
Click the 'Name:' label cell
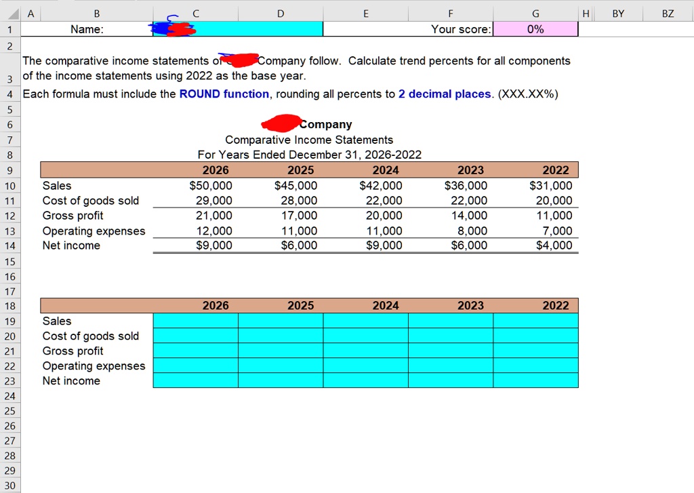pos(87,29)
